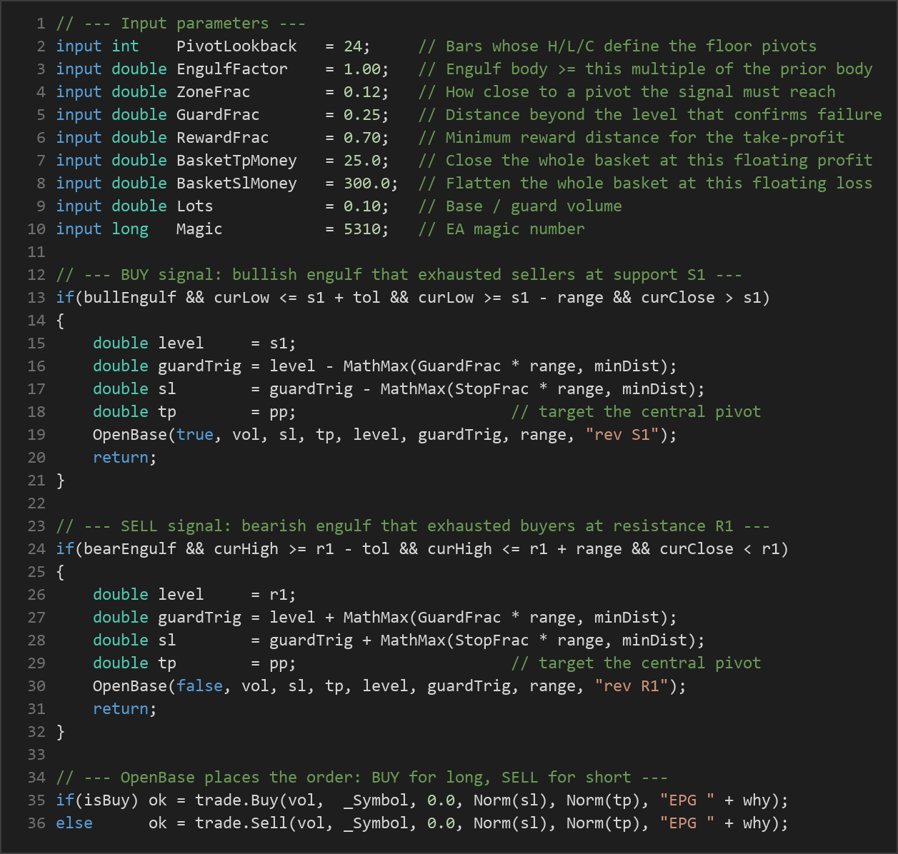Click the value 0.70 on line 6
The width and height of the screenshot is (898, 854).
(362, 137)
